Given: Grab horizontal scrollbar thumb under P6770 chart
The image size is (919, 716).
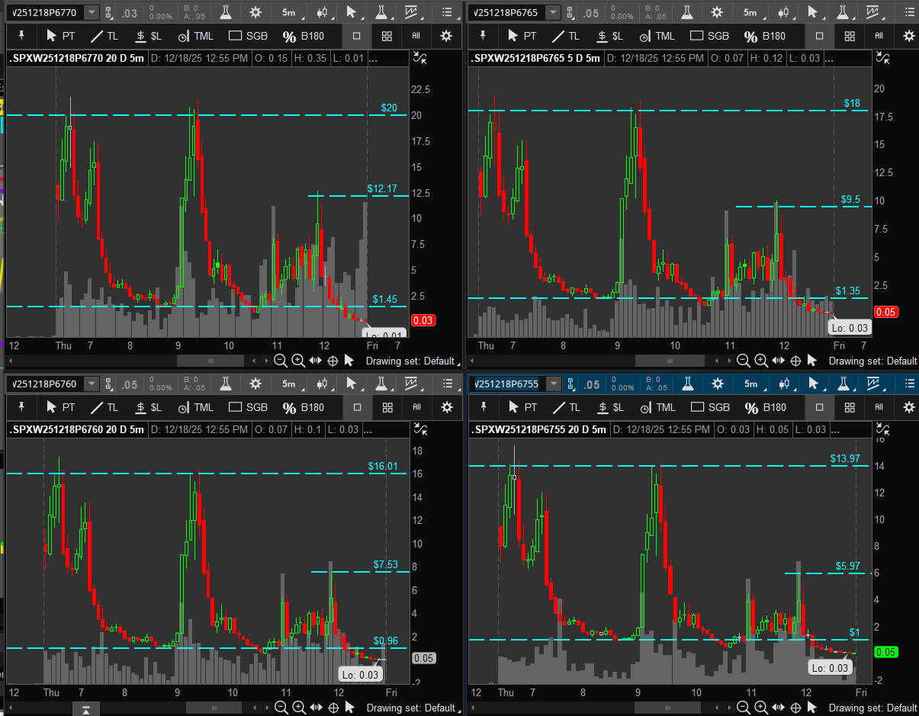Looking at the screenshot, I should coord(211,361).
